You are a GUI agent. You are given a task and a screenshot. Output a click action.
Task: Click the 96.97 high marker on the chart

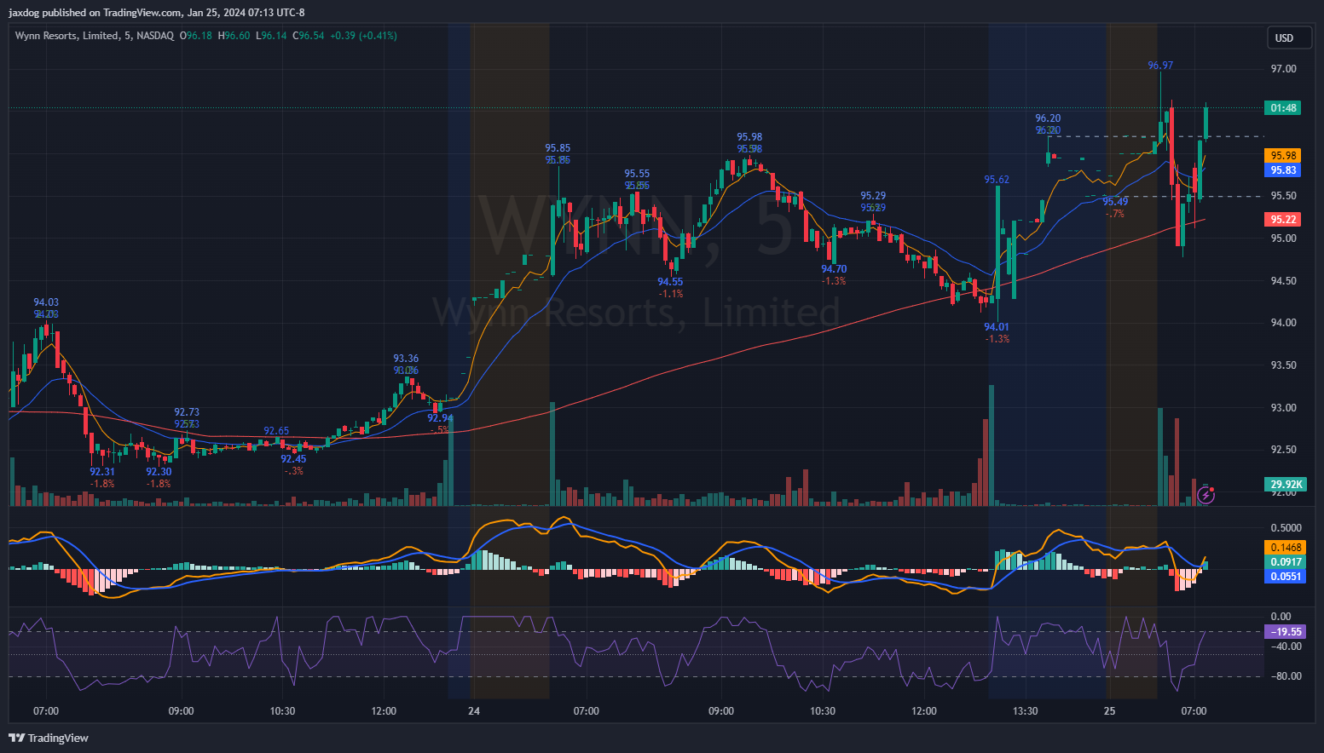(1160, 66)
